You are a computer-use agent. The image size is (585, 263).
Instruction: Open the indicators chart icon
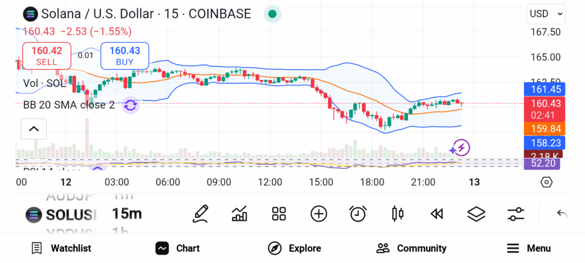[239, 214]
